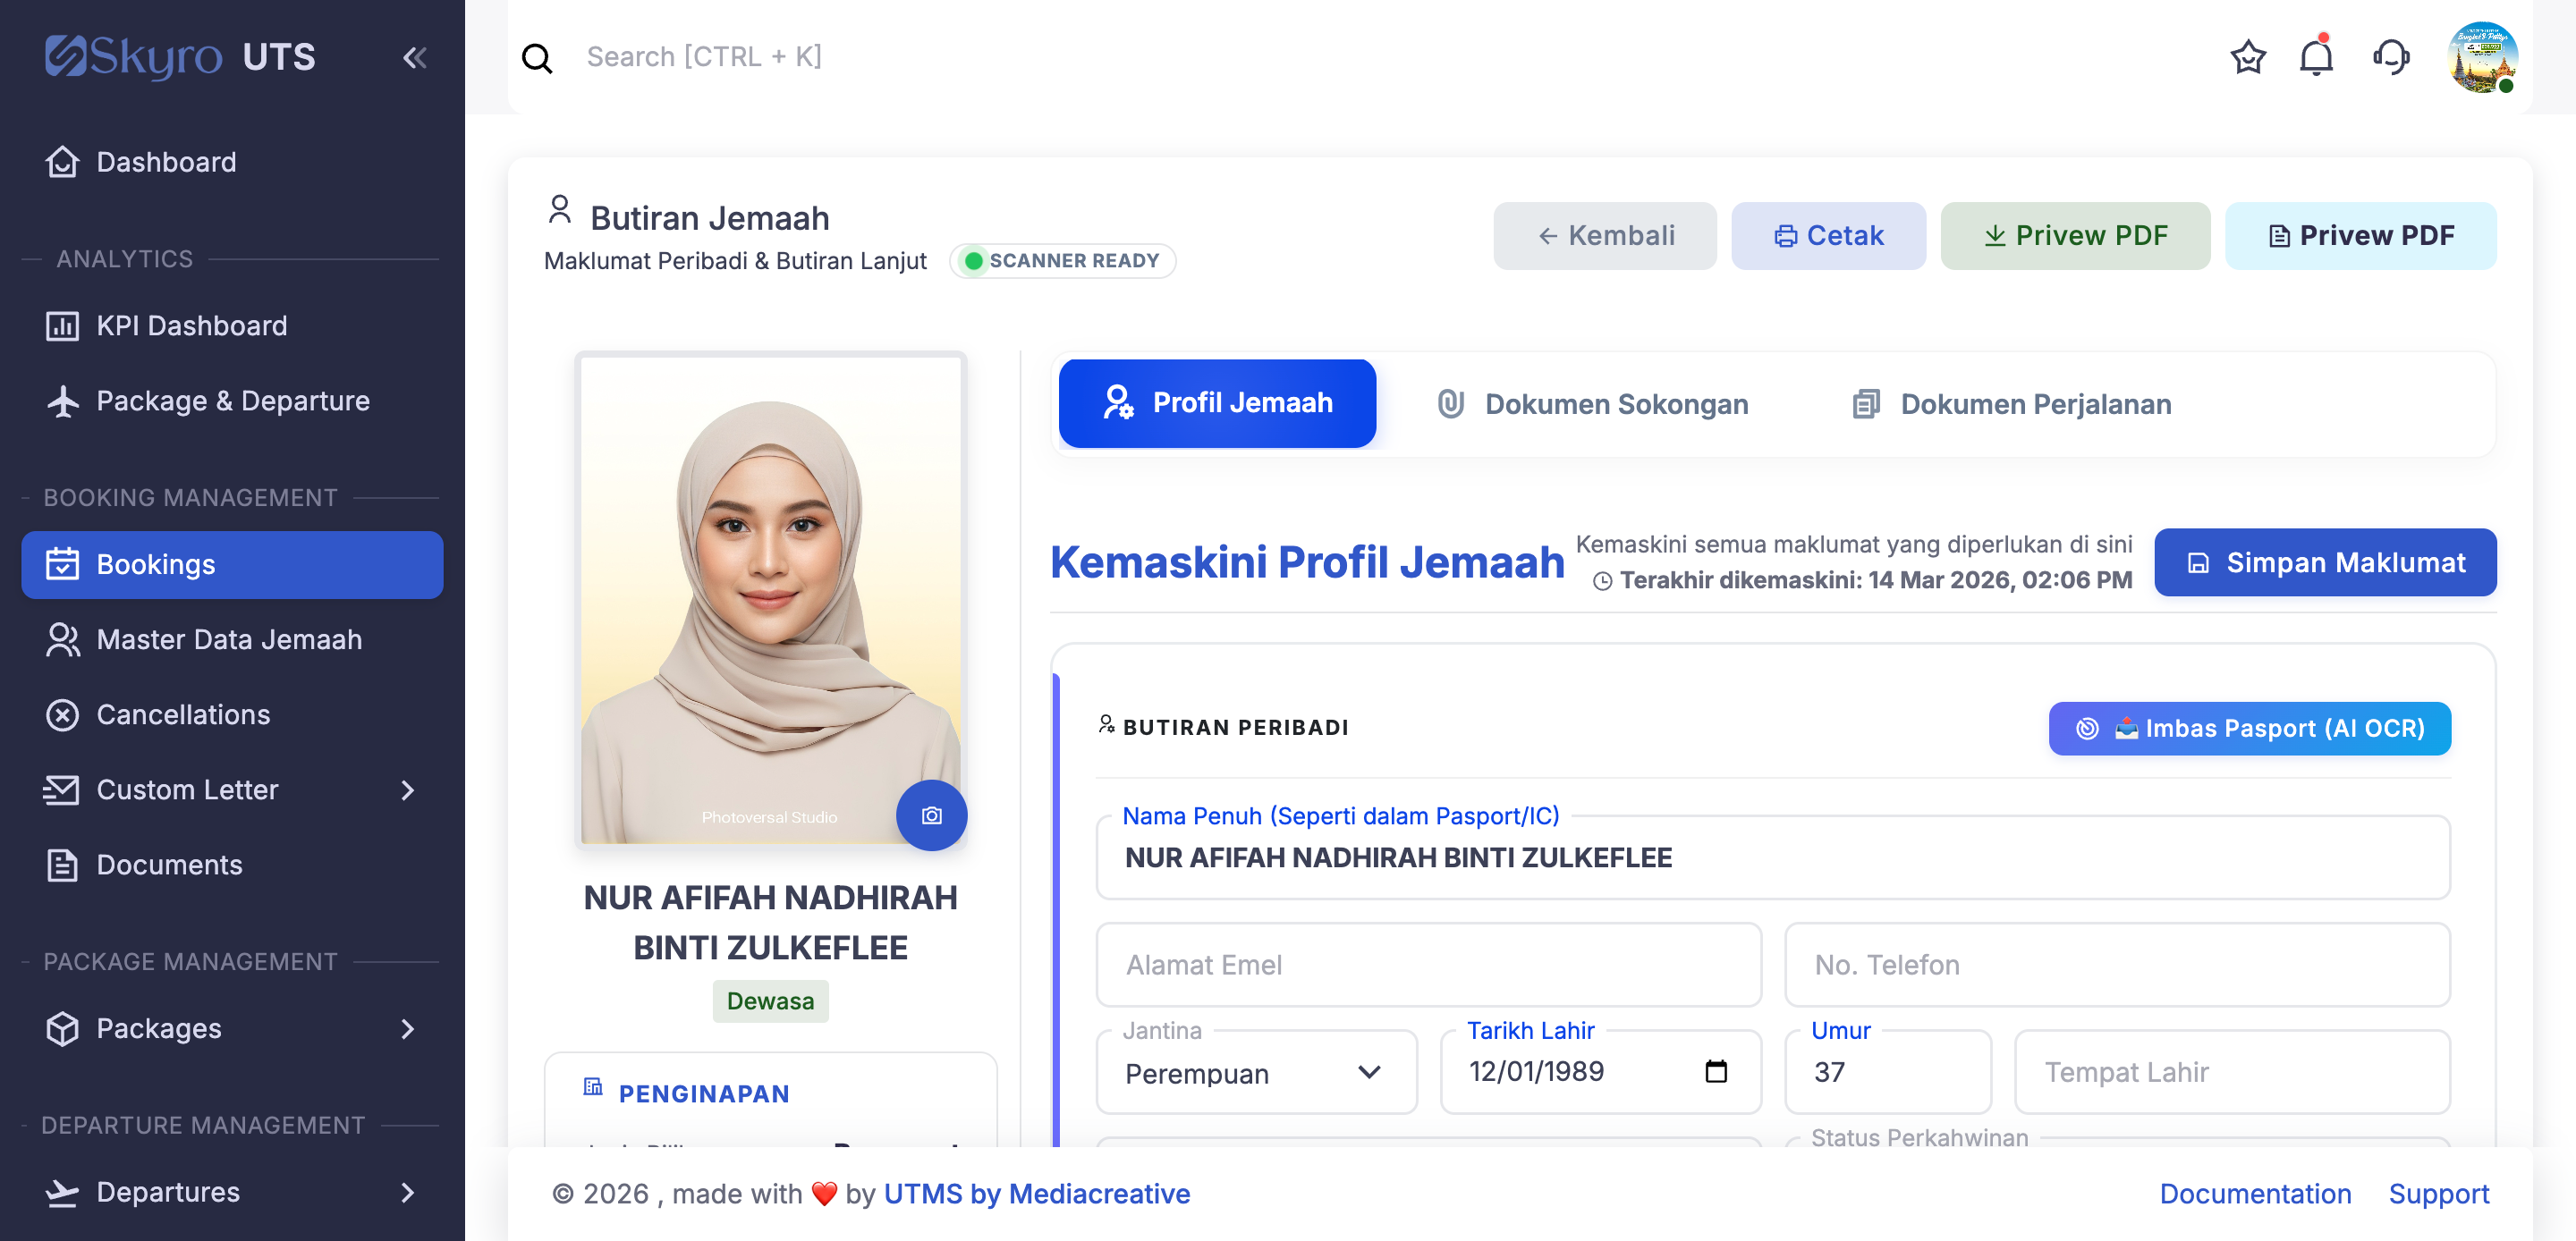Click the Packages box icon
Viewport: 2576px width, 1241px height.
tap(62, 1029)
